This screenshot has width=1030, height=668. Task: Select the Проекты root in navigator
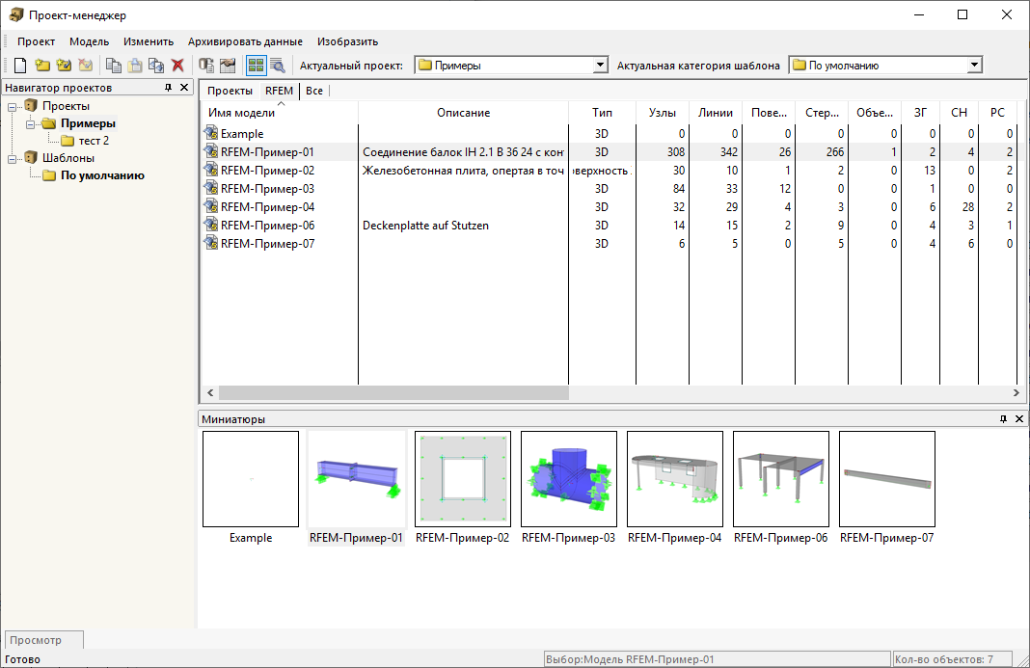click(66, 106)
